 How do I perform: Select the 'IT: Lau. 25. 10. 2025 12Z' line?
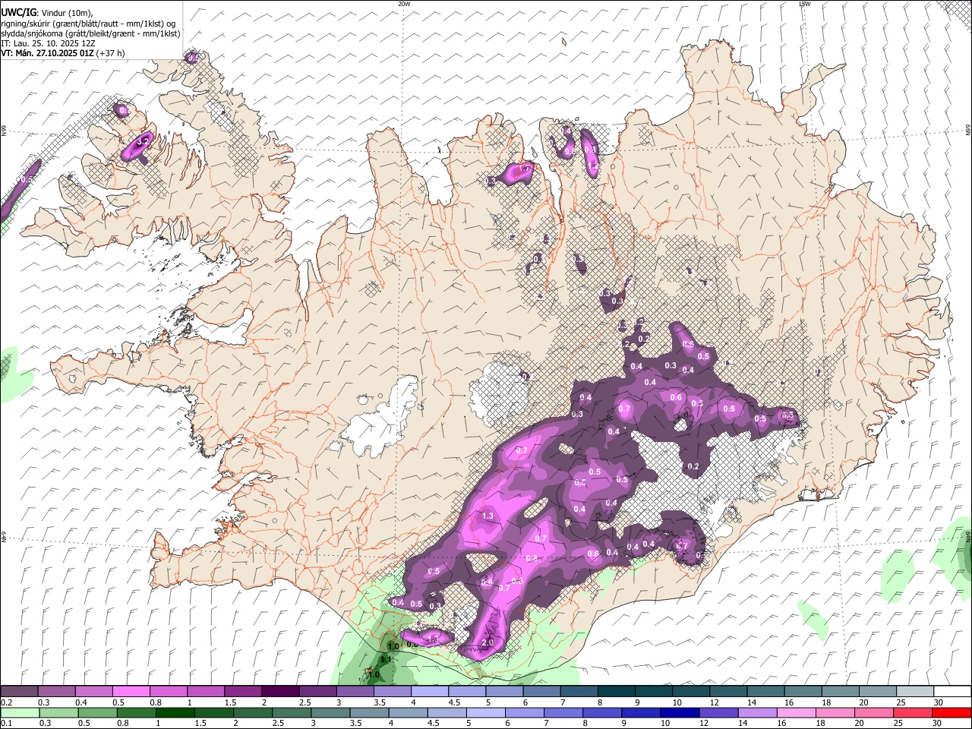(48, 43)
